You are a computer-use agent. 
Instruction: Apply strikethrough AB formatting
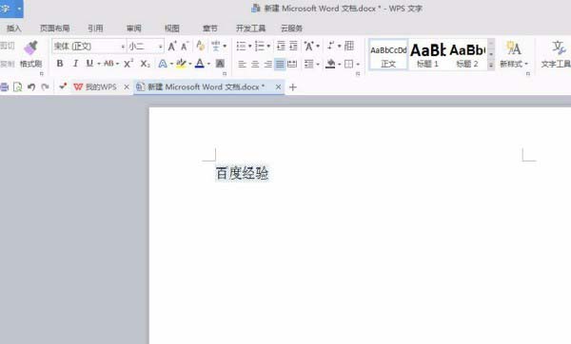[108, 64]
